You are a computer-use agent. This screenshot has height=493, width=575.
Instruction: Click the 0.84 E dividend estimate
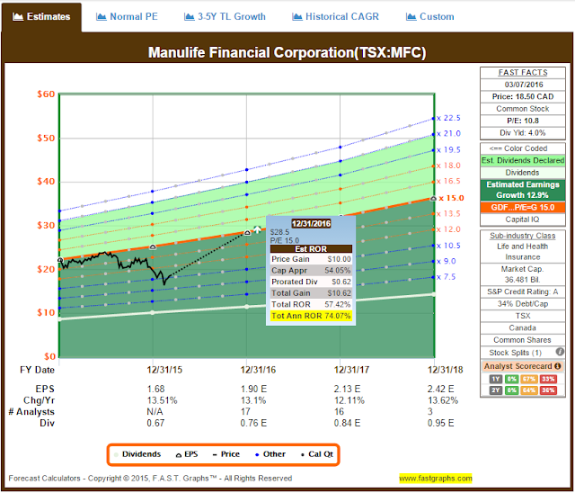(347, 423)
